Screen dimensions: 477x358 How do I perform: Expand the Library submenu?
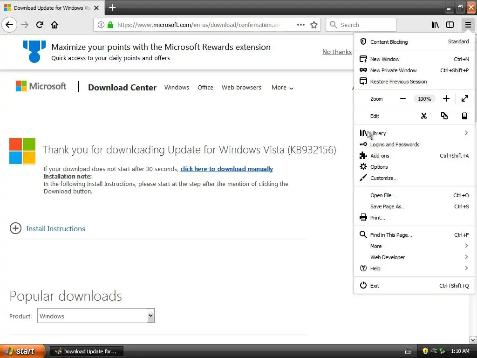[x=414, y=133]
